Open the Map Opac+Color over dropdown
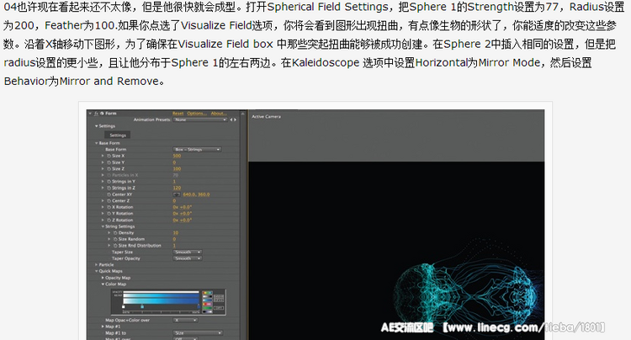This screenshot has height=340, width=631. tap(185, 321)
